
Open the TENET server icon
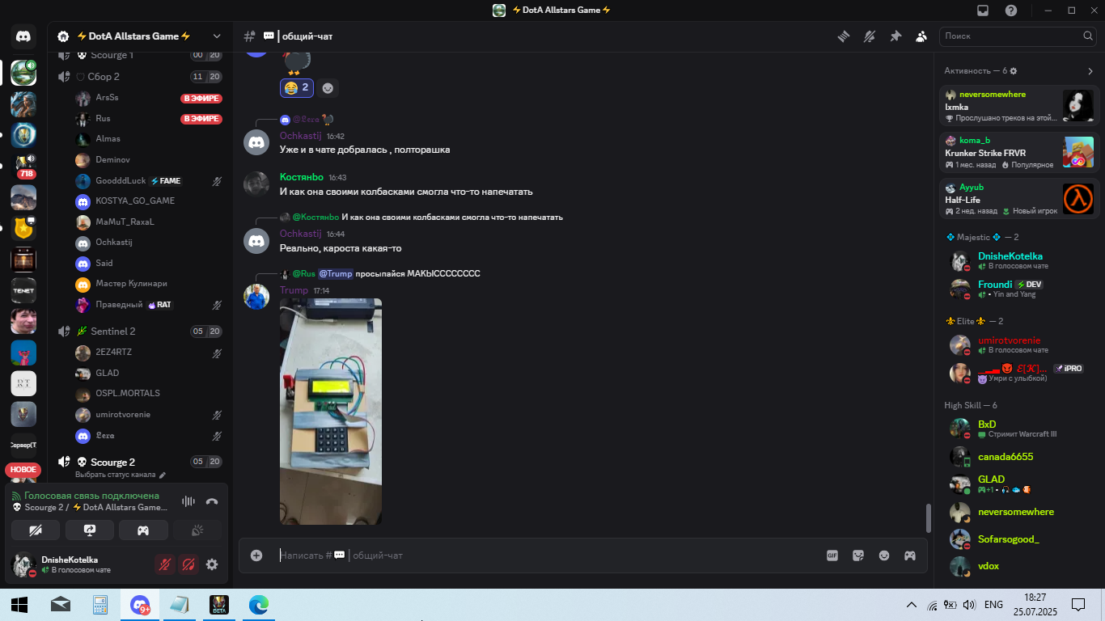click(x=23, y=289)
